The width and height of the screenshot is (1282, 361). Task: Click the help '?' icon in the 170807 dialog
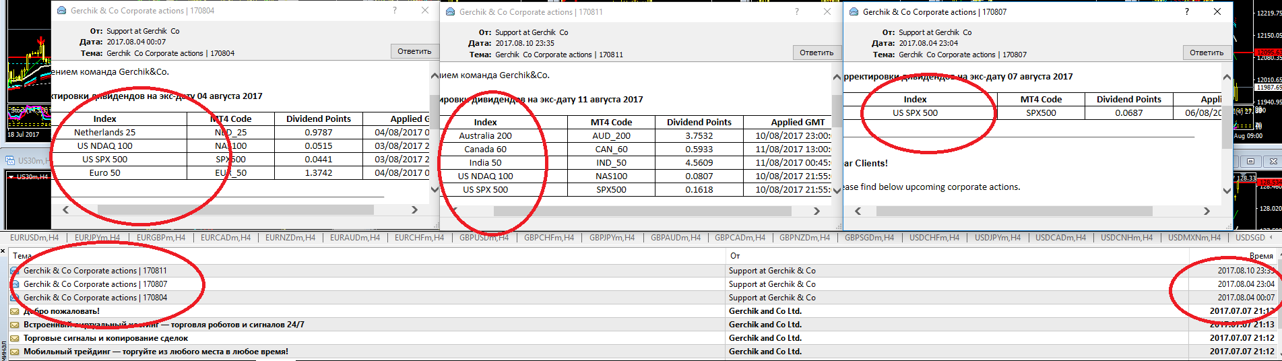[1187, 11]
